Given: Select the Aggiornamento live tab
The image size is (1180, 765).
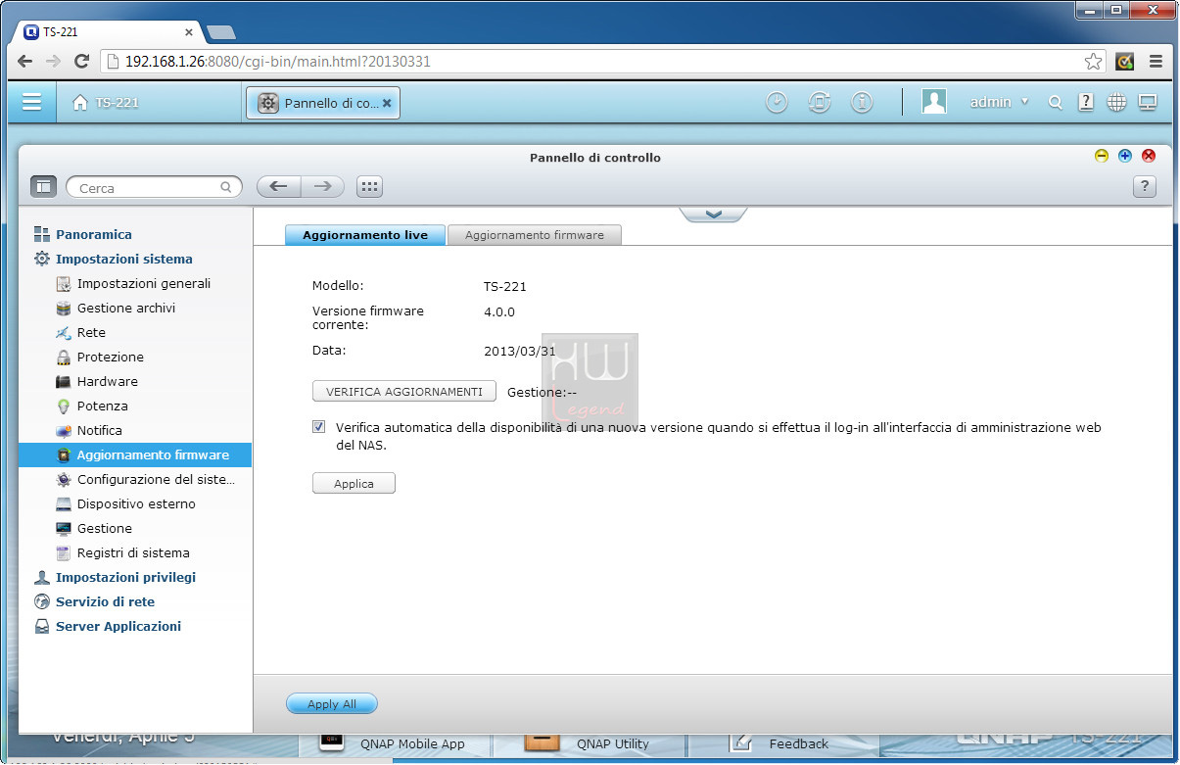Looking at the screenshot, I should 365,235.
